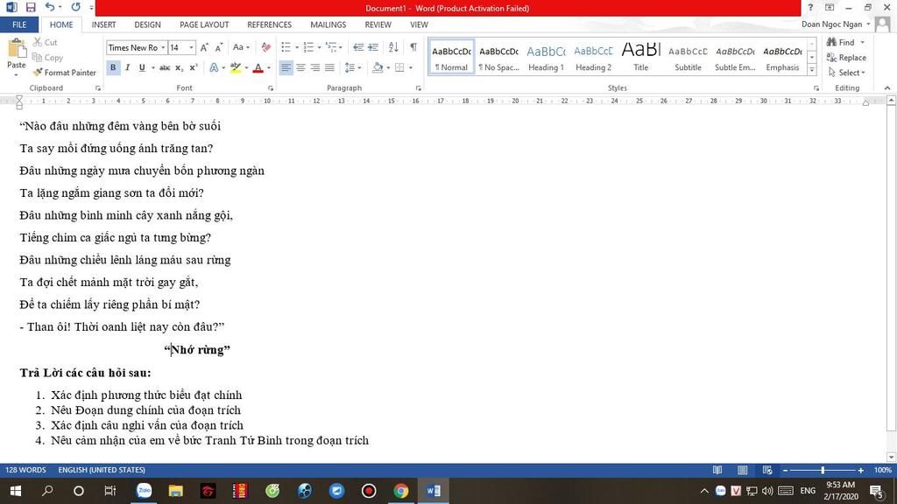Open Text Effects and Typography
The width and height of the screenshot is (897, 504).
coord(214,67)
